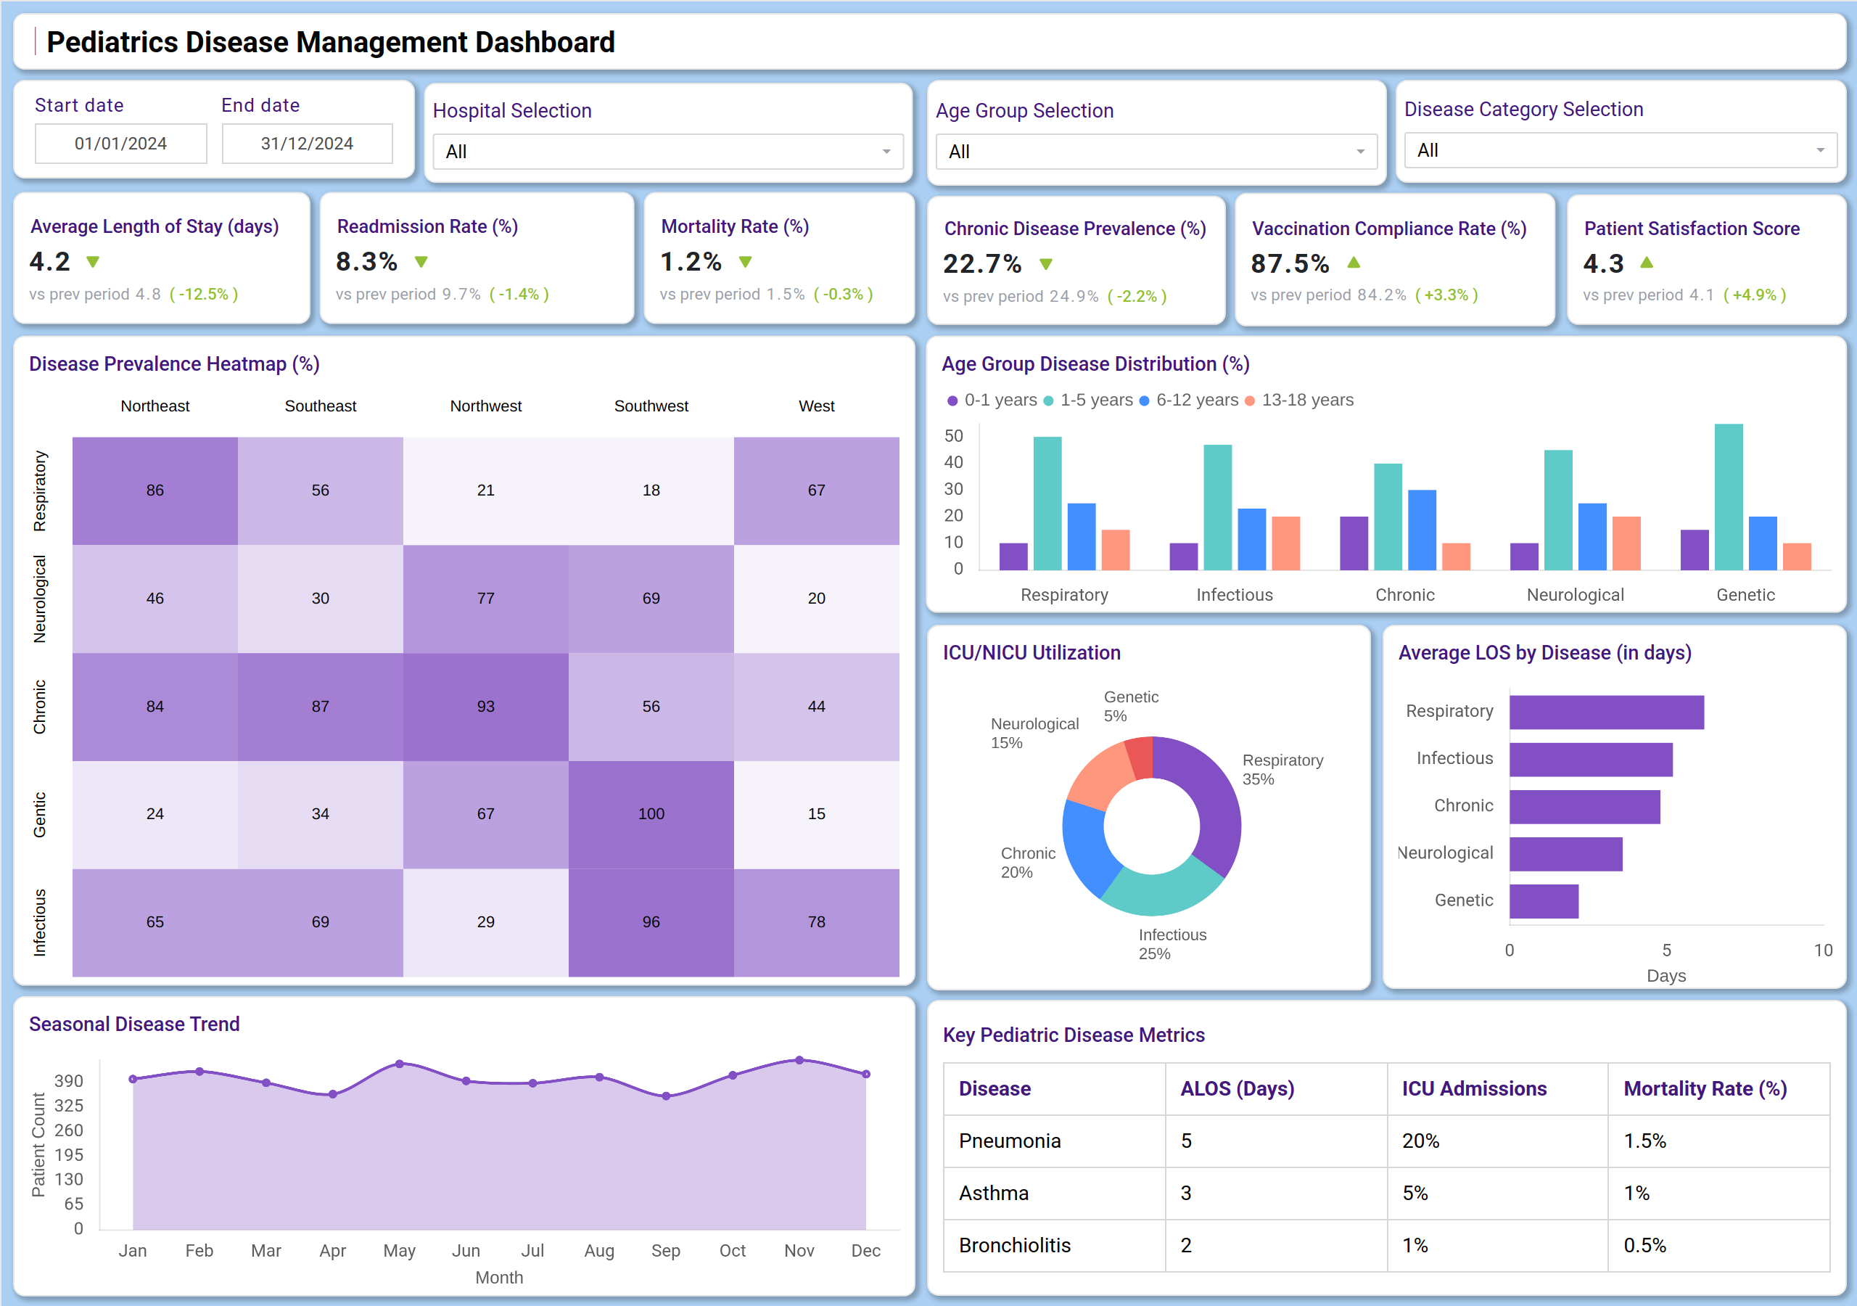This screenshot has height=1306, width=1857.
Task: Click heatmap cell Respiratory Southwest value 18
Action: [x=651, y=490]
